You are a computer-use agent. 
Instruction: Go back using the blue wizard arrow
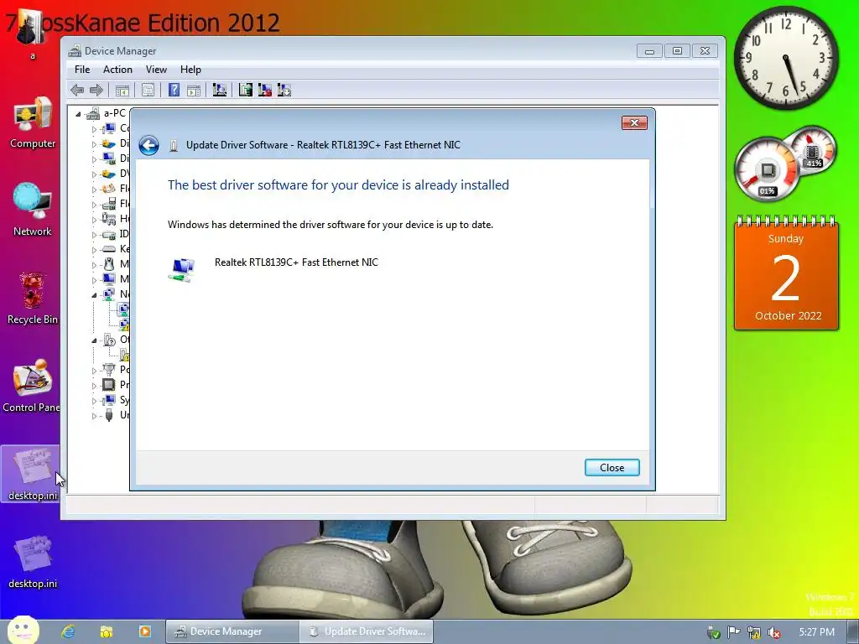[149, 145]
